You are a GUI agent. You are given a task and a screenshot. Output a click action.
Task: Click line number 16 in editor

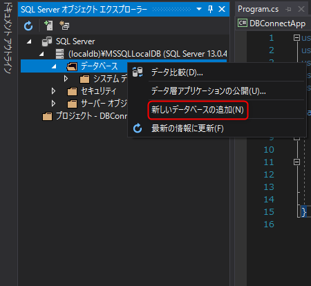pos(269,225)
